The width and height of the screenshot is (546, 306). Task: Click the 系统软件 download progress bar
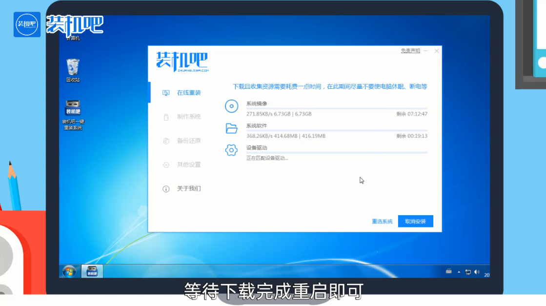click(x=337, y=130)
